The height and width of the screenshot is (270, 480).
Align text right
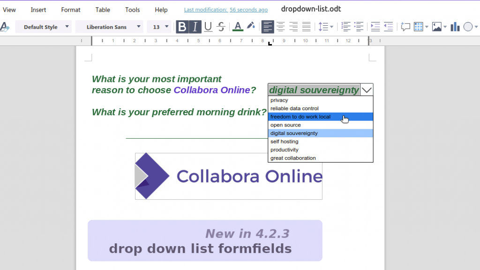[x=293, y=27]
